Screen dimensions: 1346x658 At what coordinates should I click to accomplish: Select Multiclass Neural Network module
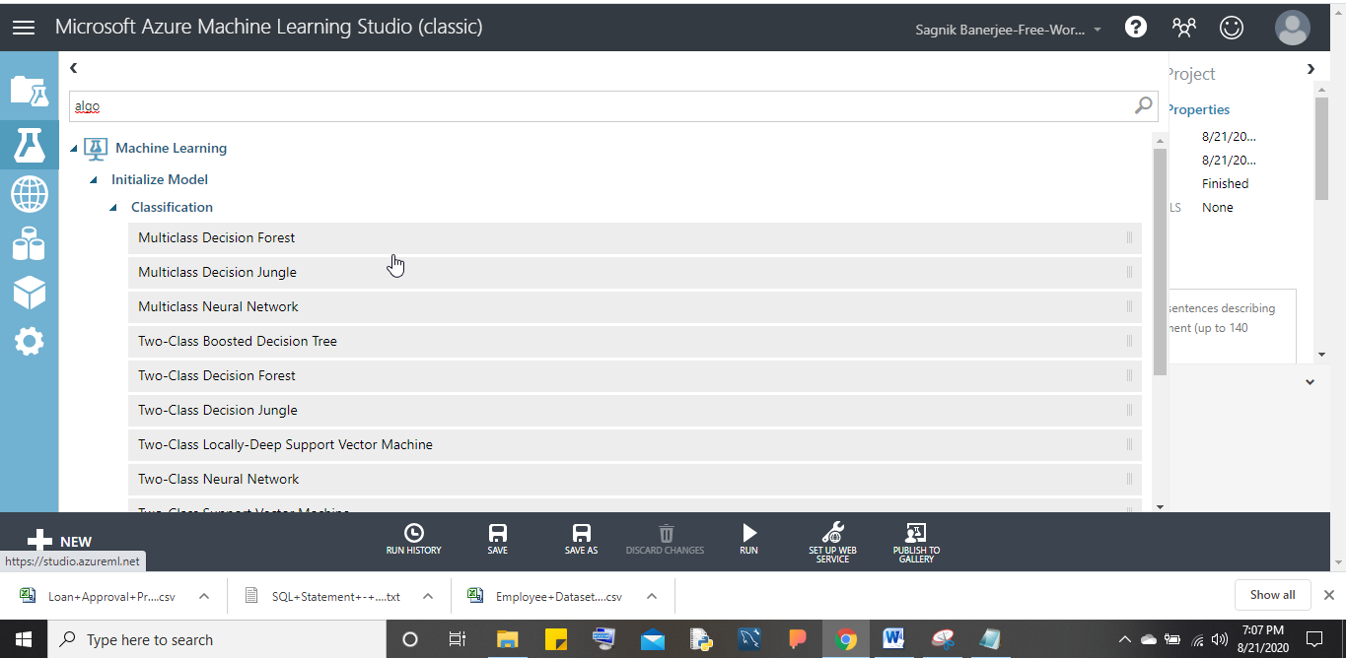(x=635, y=306)
